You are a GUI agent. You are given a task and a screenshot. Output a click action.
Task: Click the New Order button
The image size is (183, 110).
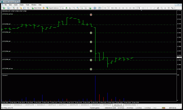tap(36, 8)
